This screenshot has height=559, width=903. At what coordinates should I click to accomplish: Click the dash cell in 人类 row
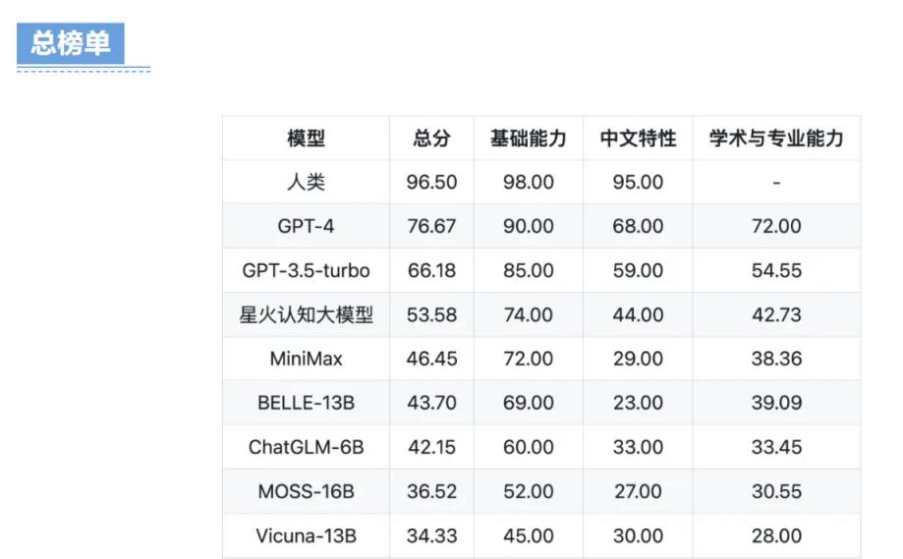click(776, 182)
